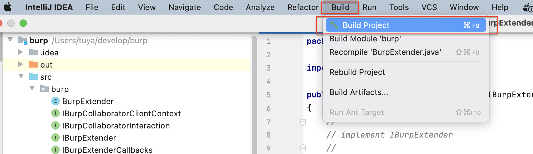Collapse the burp project root node
533x154 pixels.
[x=10, y=40]
